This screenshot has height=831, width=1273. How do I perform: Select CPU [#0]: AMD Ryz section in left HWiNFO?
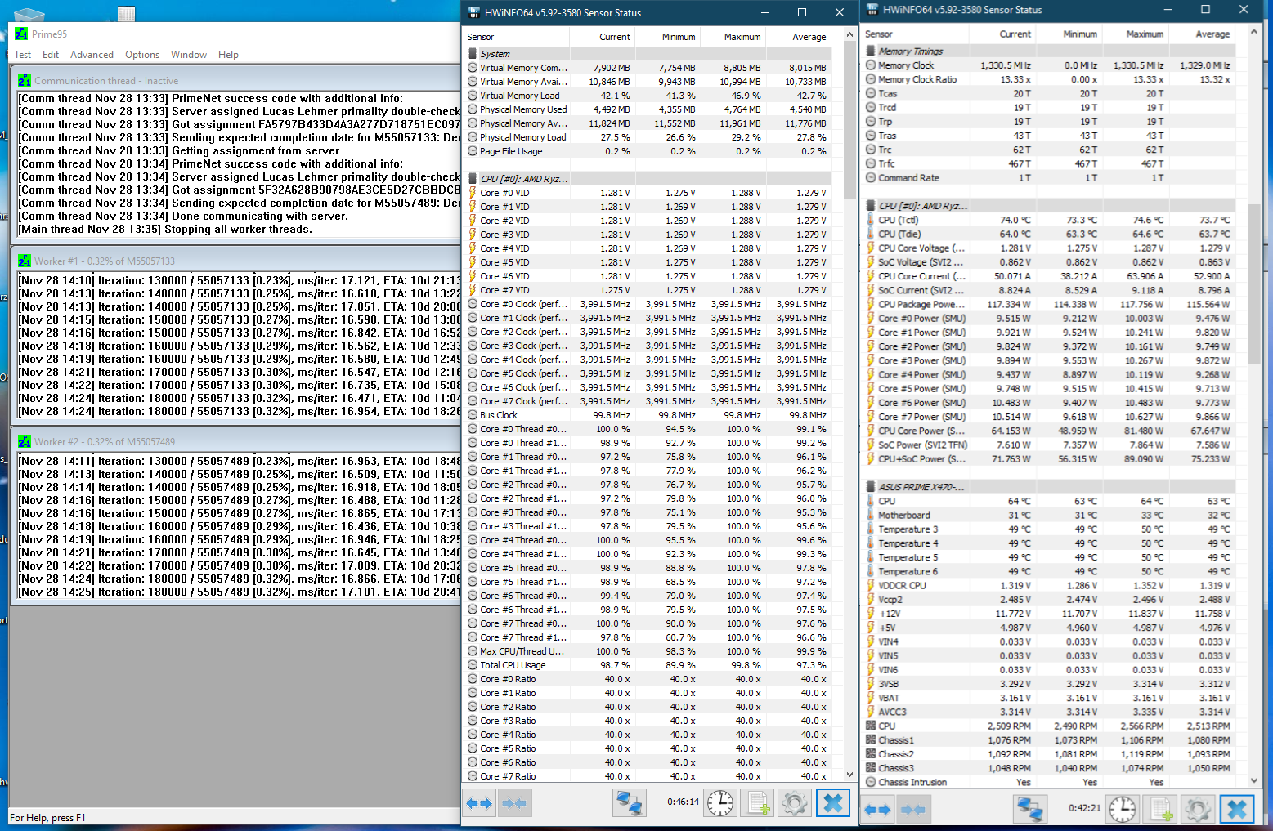648,179
